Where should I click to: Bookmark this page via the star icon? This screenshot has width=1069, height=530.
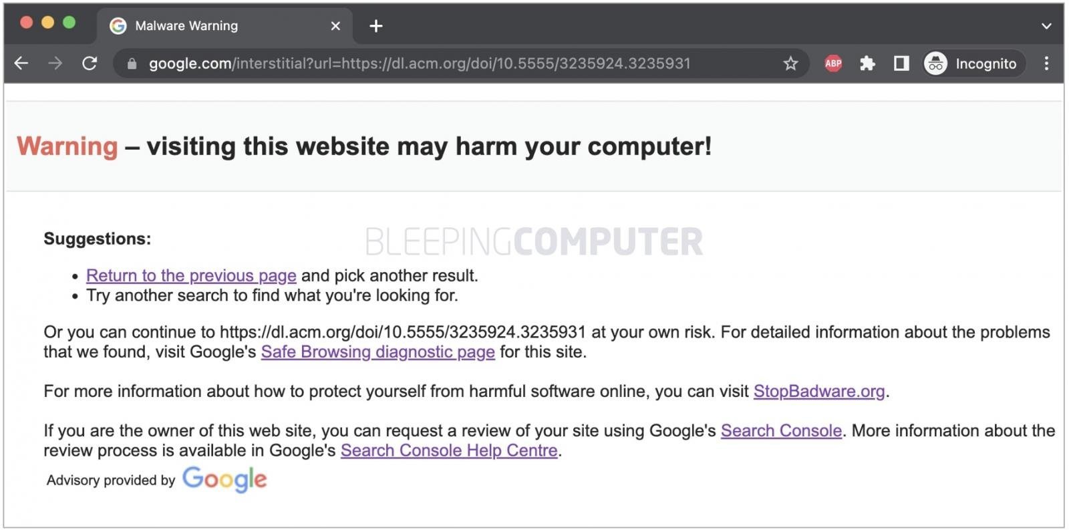pos(790,63)
